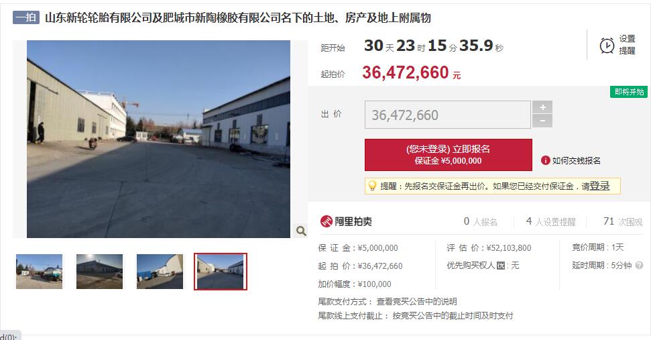
Task: Click the magnifier icon on the main photo
Action: [301, 231]
